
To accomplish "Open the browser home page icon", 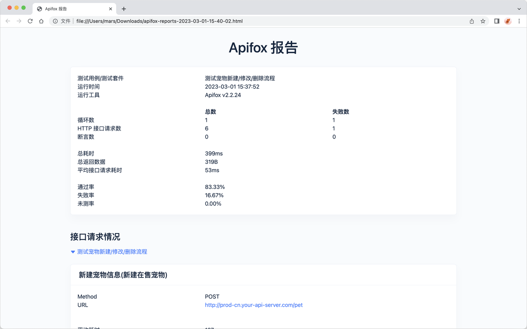I will point(41,21).
